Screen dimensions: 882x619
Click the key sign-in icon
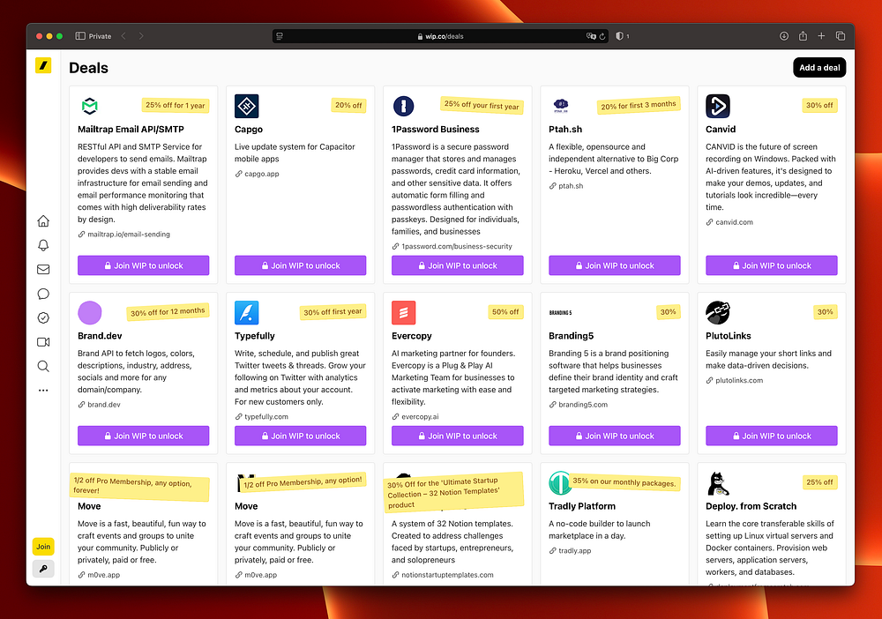pyautogui.click(x=43, y=569)
